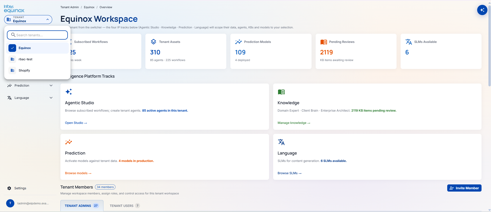Click the '4 deployed' text
The image size is (491, 212).
pyautogui.click(x=243, y=60)
